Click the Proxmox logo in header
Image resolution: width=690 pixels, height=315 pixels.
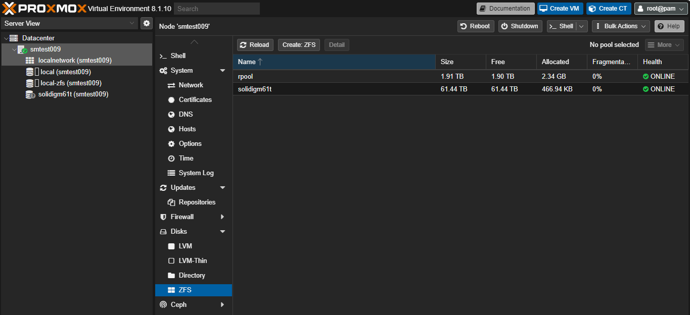point(44,9)
